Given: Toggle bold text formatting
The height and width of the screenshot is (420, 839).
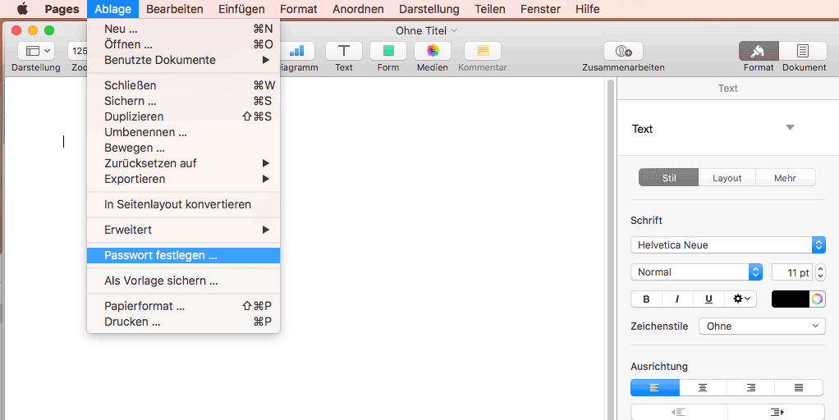Looking at the screenshot, I should [646, 299].
